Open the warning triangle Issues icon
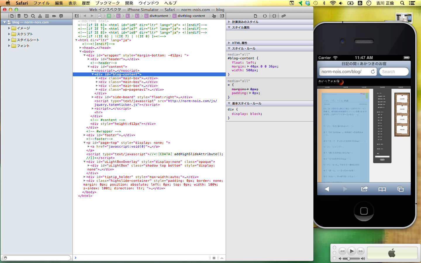Screen dimensions: 421x263 coord(40,16)
